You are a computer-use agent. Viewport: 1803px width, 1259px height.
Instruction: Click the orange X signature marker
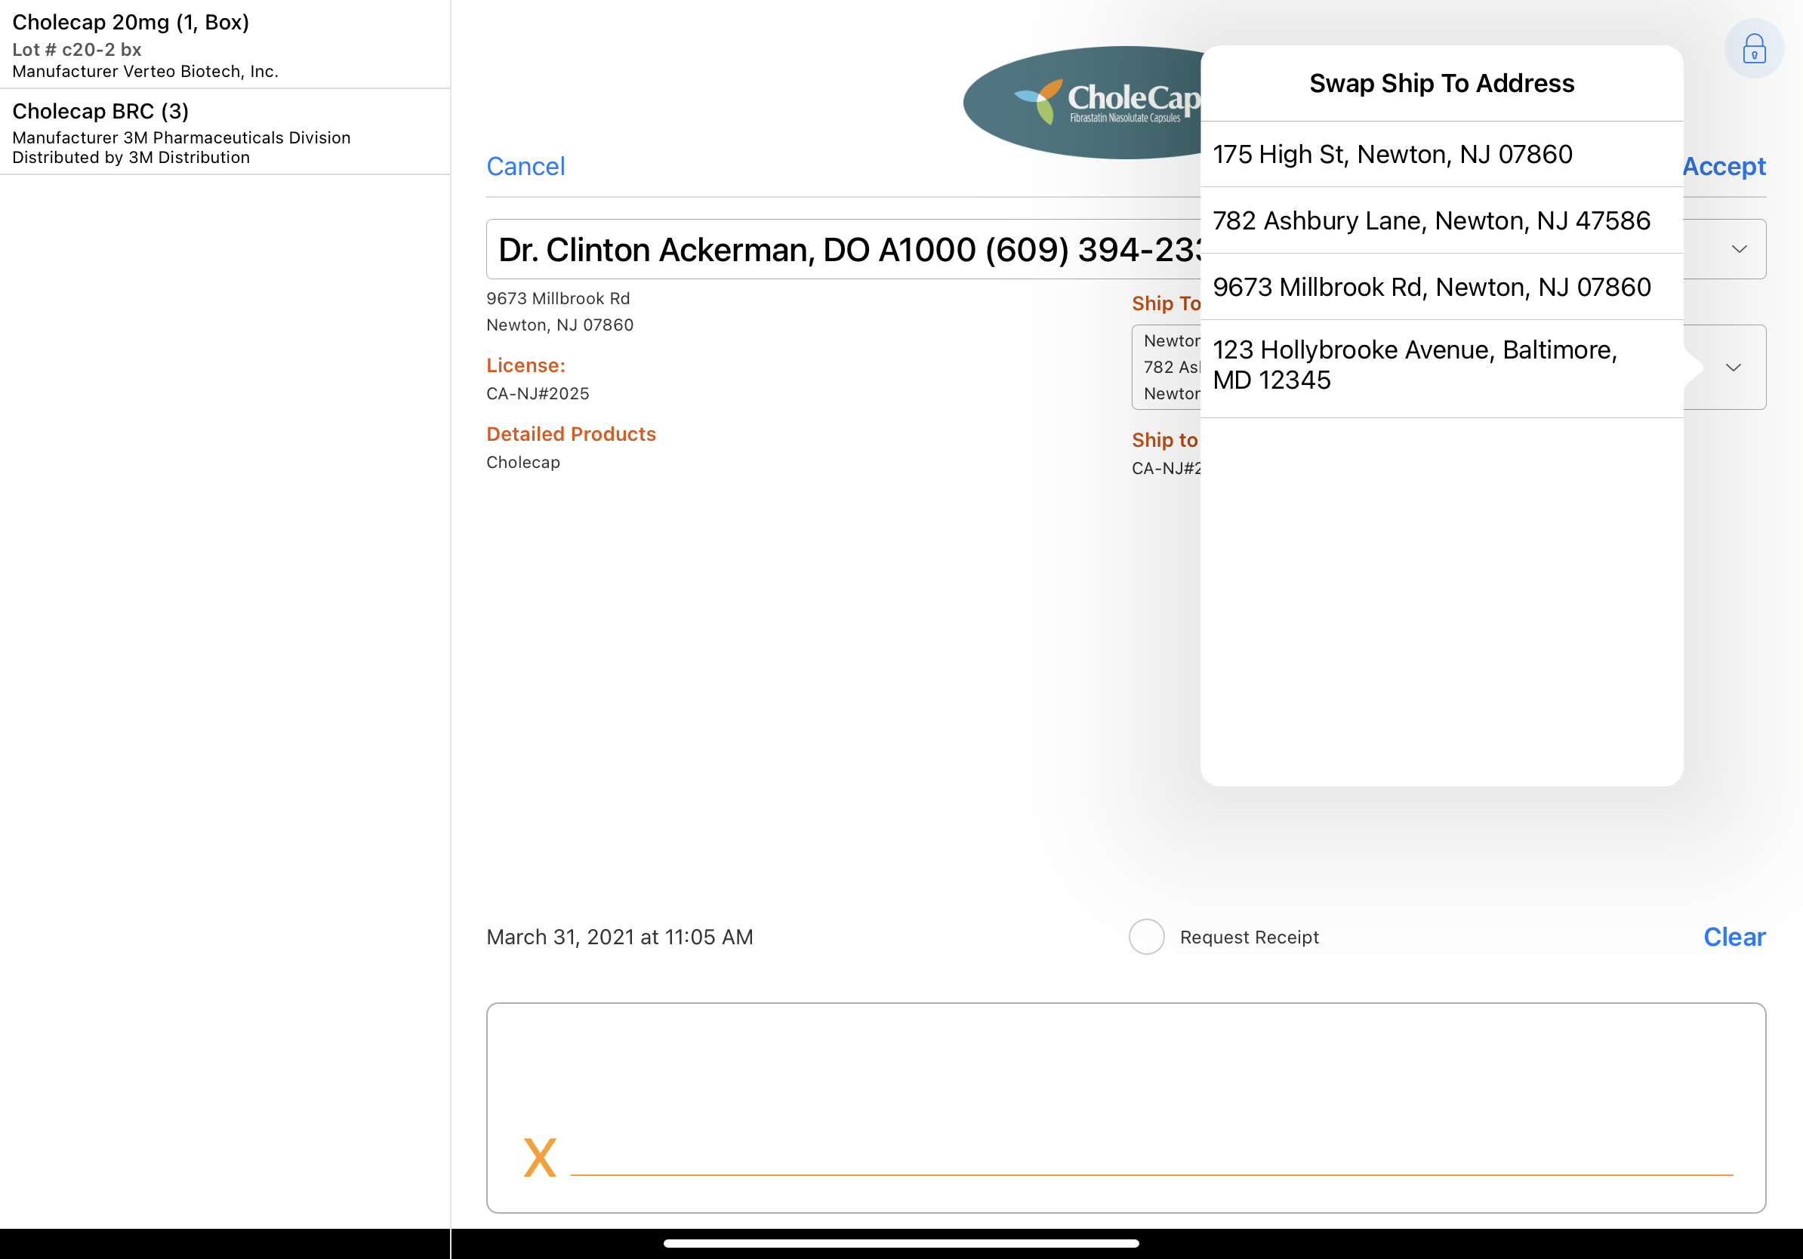[540, 1157]
